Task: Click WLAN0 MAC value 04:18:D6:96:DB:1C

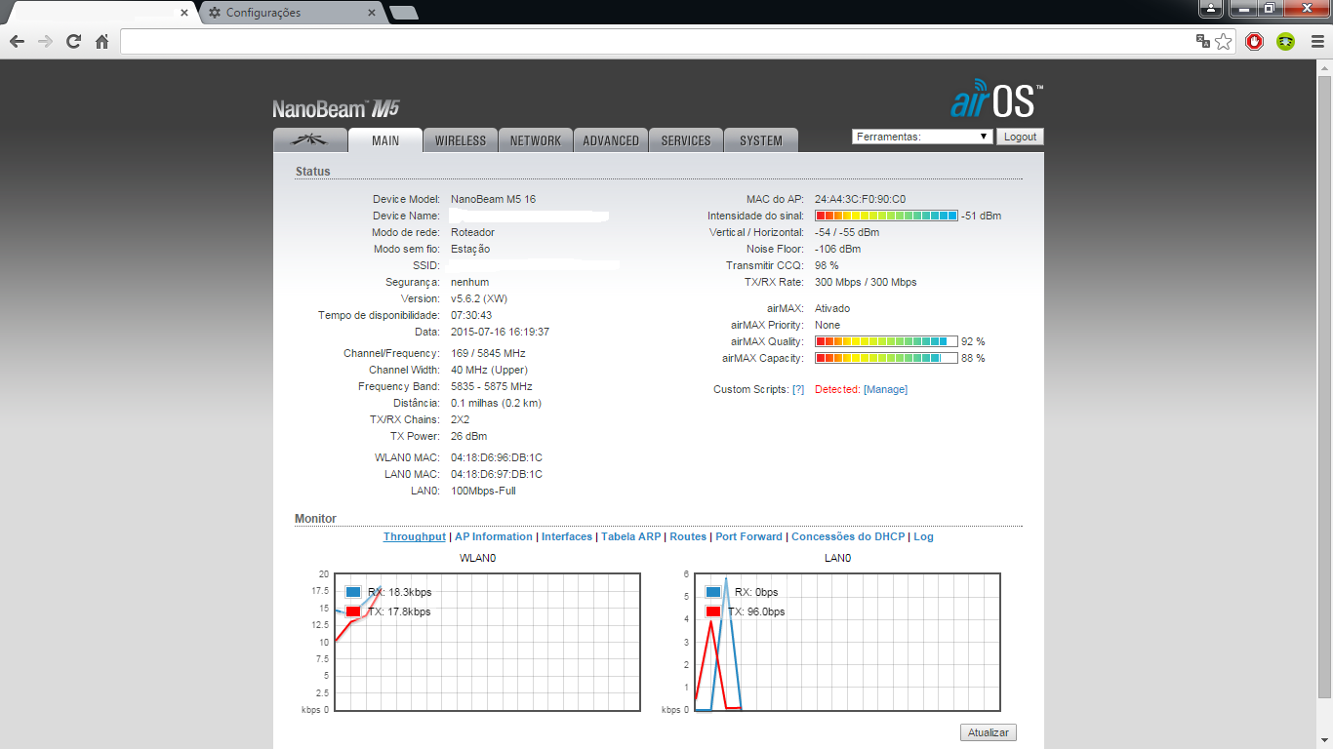Action: tap(497, 457)
